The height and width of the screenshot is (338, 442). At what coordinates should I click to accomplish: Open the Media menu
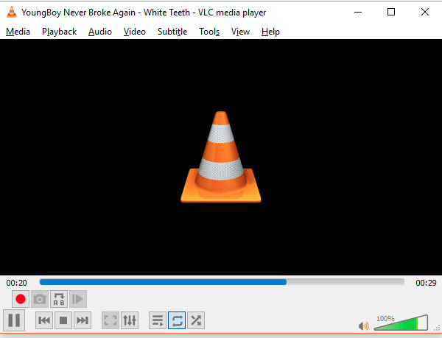coord(18,32)
